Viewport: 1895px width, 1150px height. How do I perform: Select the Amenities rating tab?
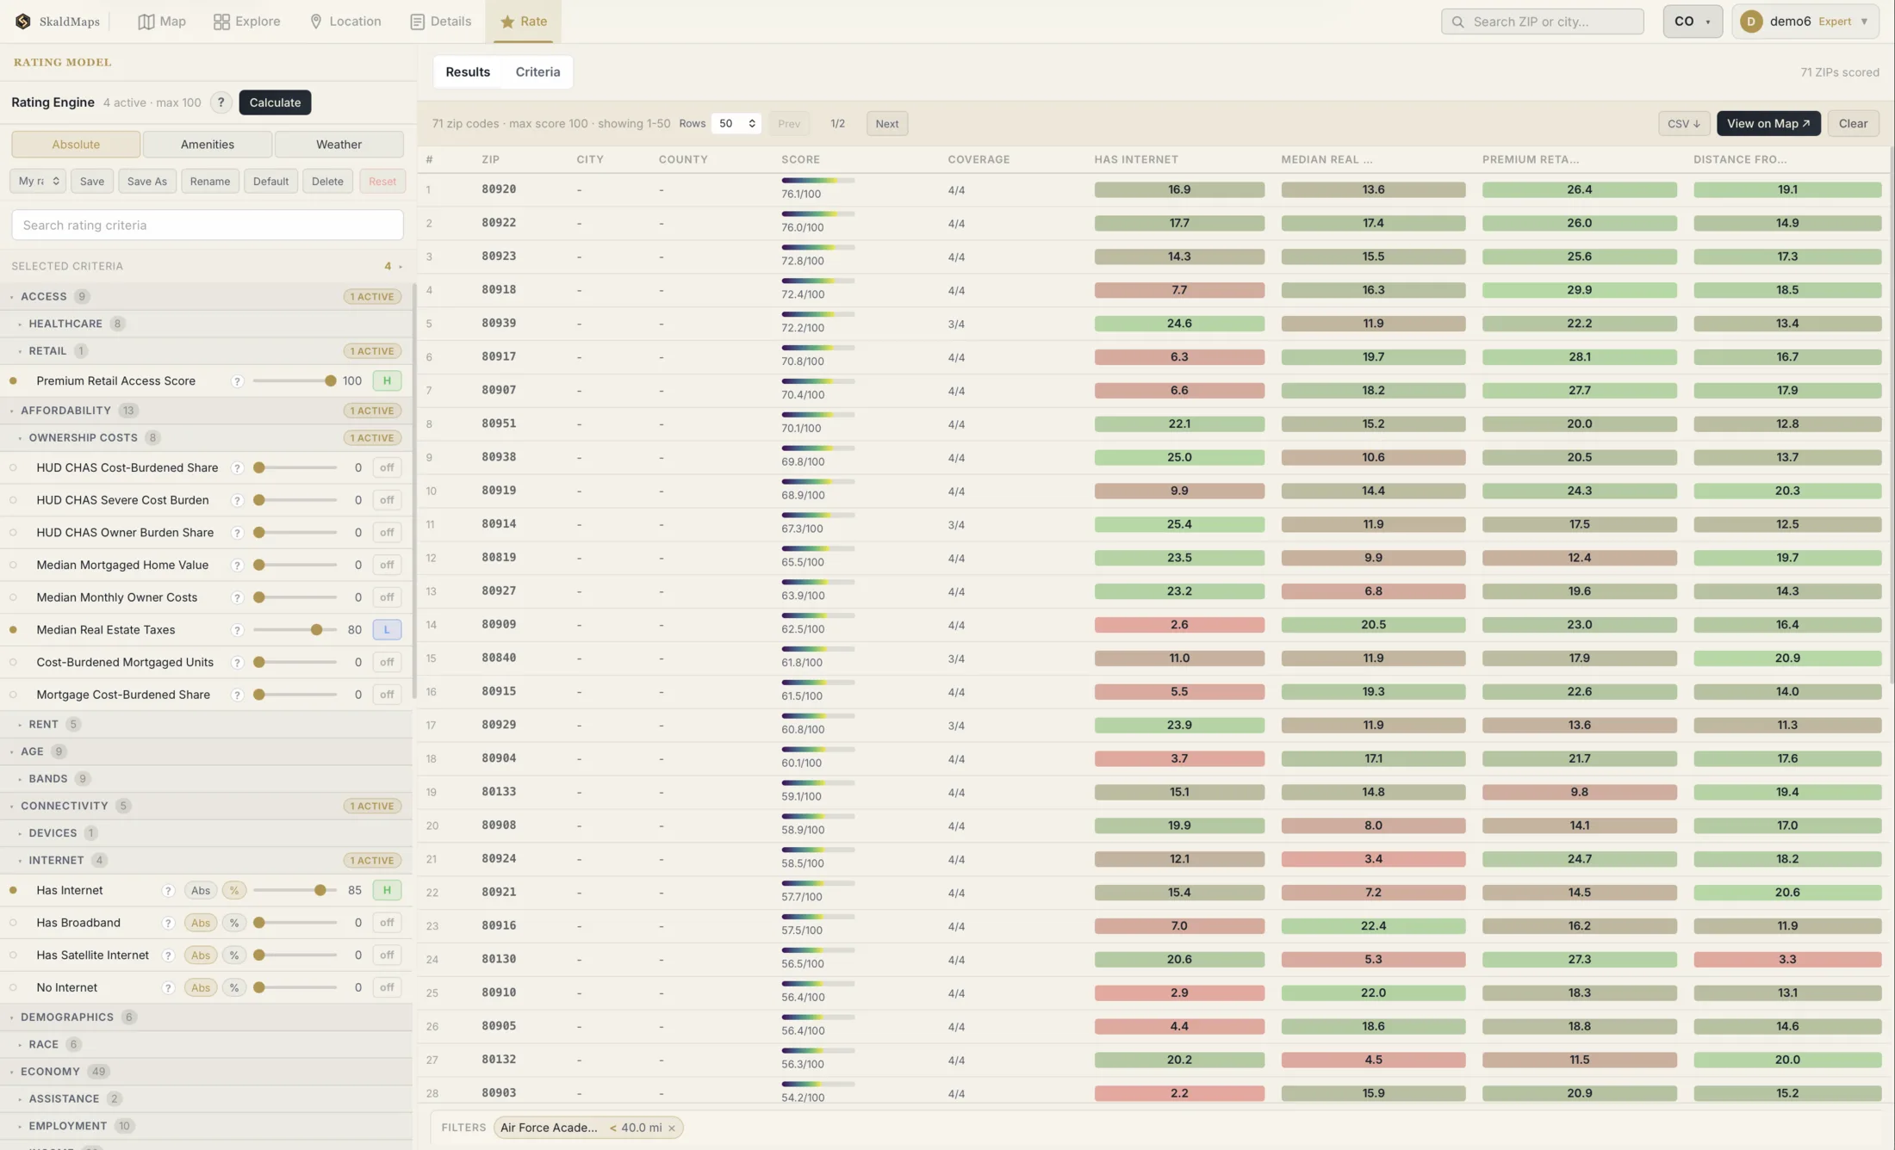tap(207, 145)
